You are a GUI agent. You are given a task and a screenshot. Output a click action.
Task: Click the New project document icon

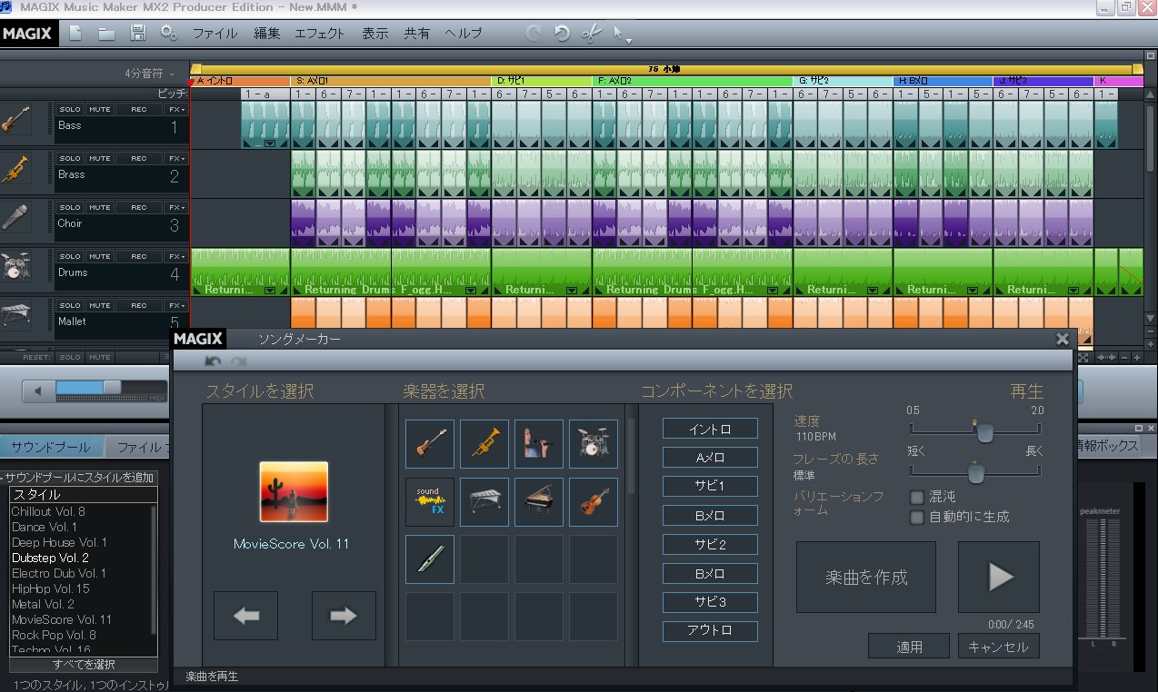76,34
